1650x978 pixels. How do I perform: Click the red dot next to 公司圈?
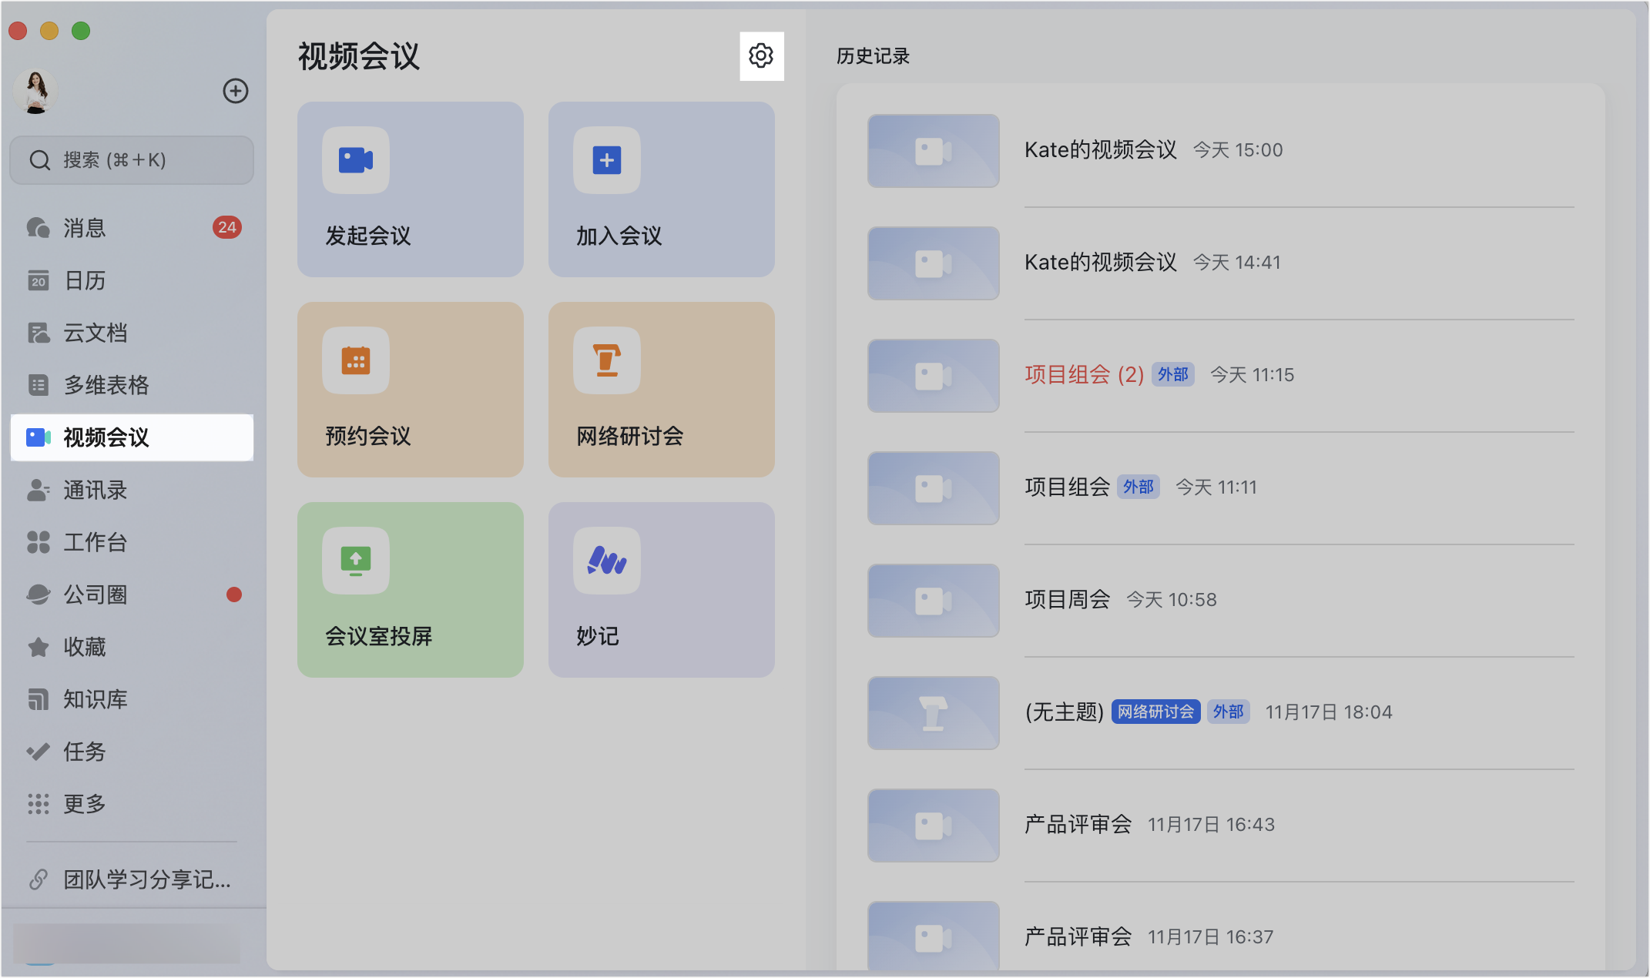point(234,595)
